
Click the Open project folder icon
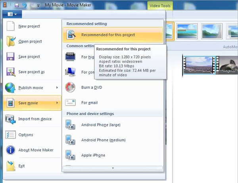click(11, 41)
